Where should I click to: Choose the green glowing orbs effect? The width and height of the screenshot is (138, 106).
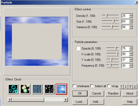pos(25,89)
